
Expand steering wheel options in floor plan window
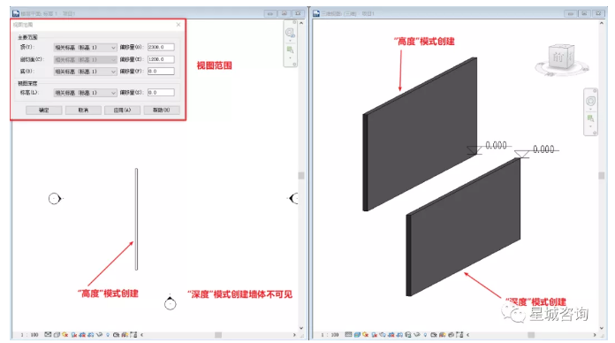(x=290, y=41)
